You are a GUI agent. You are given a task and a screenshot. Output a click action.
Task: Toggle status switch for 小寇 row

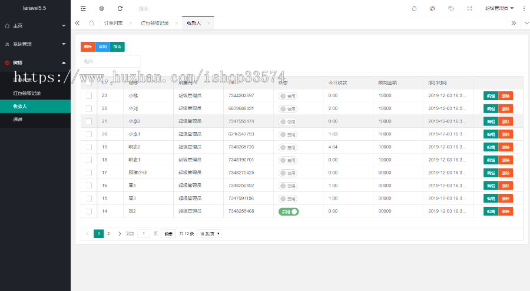(x=288, y=96)
